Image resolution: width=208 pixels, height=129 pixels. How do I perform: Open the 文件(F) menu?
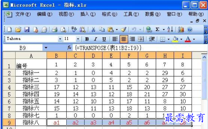[x=23, y=14]
